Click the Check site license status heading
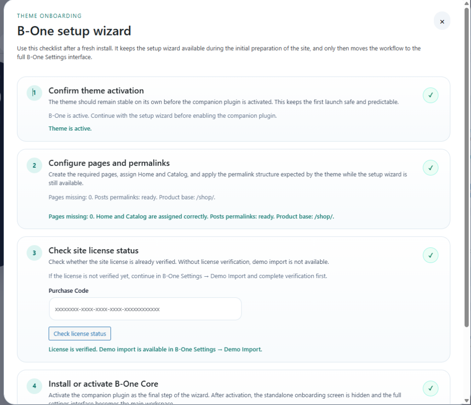The image size is (471, 405). click(93, 251)
